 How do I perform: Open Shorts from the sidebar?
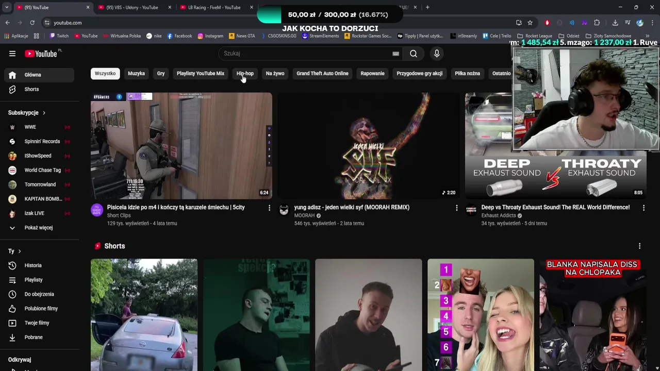pos(39,89)
